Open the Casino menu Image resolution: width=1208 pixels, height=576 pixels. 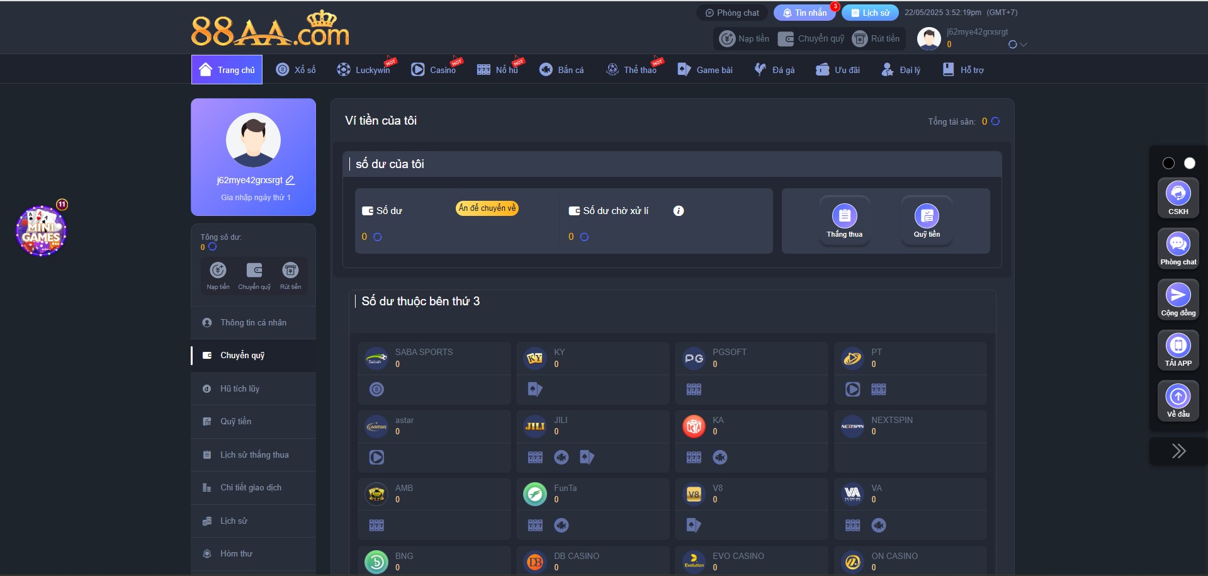tap(433, 70)
